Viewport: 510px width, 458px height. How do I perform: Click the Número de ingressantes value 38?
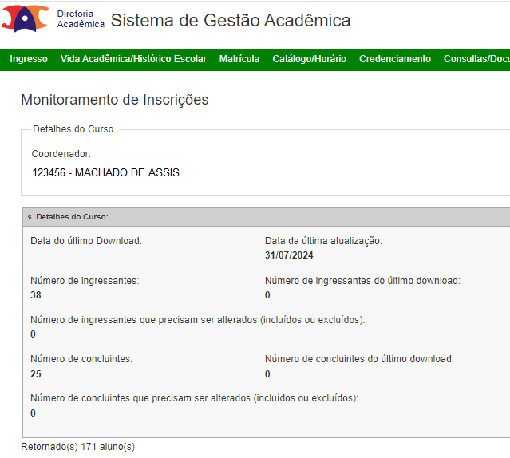point(36,295)
